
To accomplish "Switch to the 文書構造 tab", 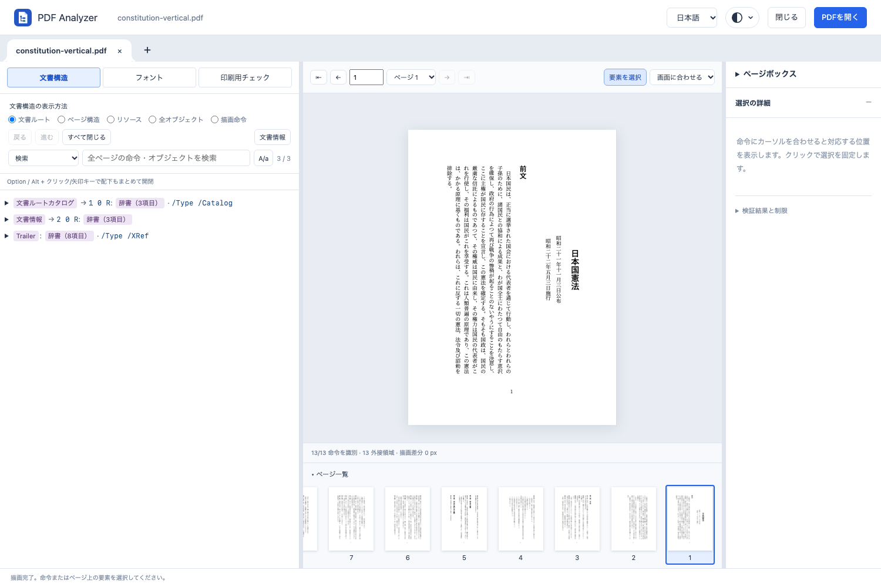I will tap(54, 77).
